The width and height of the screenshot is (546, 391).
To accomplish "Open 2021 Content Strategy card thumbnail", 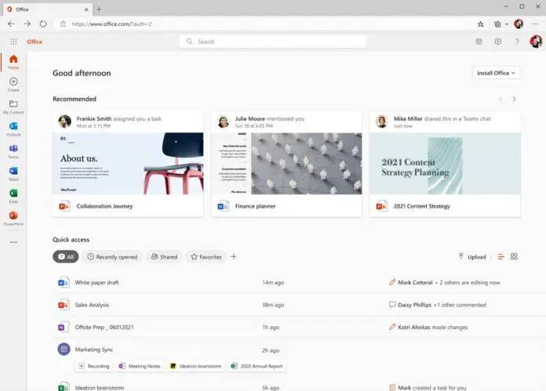I will [x=446, y=164].
